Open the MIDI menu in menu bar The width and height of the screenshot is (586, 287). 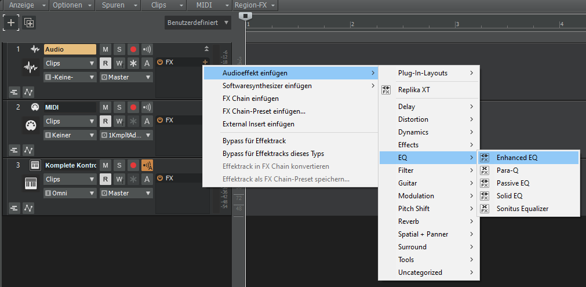coord(209,5)
